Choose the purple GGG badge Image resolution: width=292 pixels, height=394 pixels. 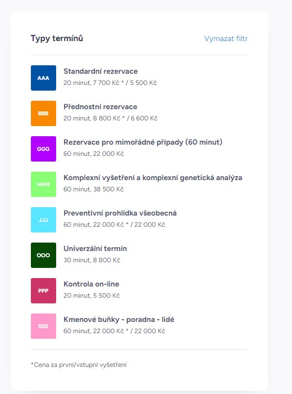click(43, 149)
